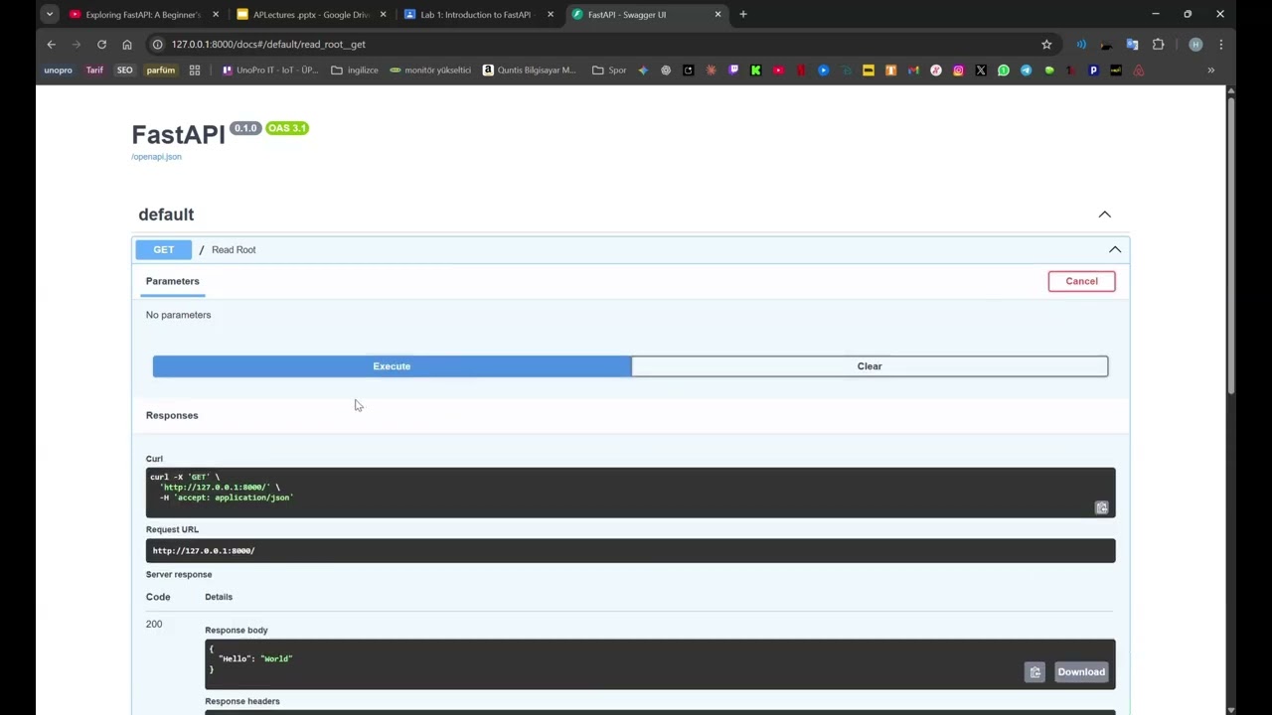Collapse the GET Read Root operation
Screen dimensions: 1272x715
click(1115, 249)
